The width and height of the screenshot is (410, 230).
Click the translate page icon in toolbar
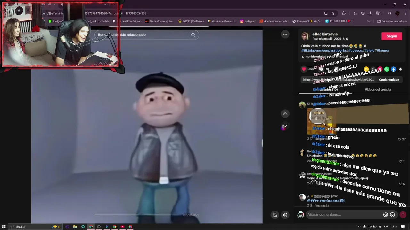pyautogui.click(x=378, y=13)
